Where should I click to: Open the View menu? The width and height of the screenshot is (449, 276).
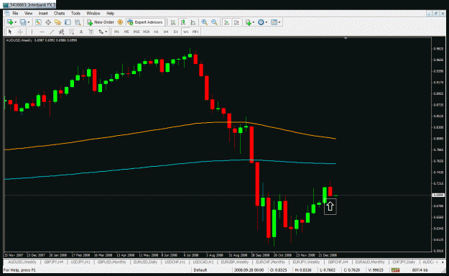coord(28,13)
